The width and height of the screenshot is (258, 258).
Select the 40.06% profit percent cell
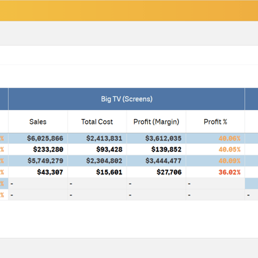click(215, 138)
